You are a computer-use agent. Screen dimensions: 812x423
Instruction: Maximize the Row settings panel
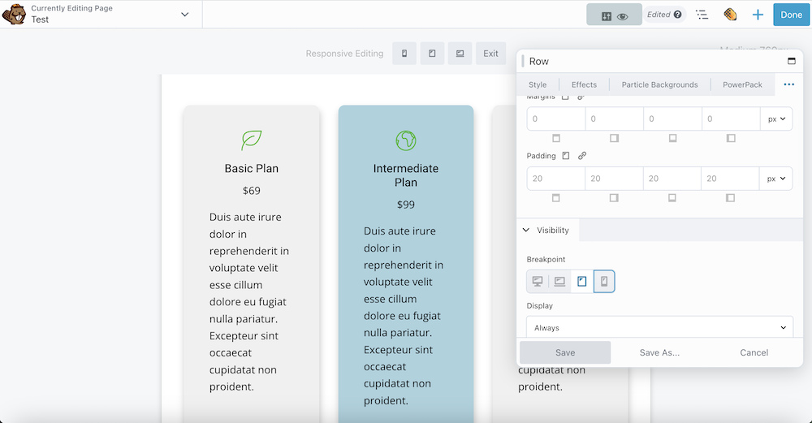point(792,62)
